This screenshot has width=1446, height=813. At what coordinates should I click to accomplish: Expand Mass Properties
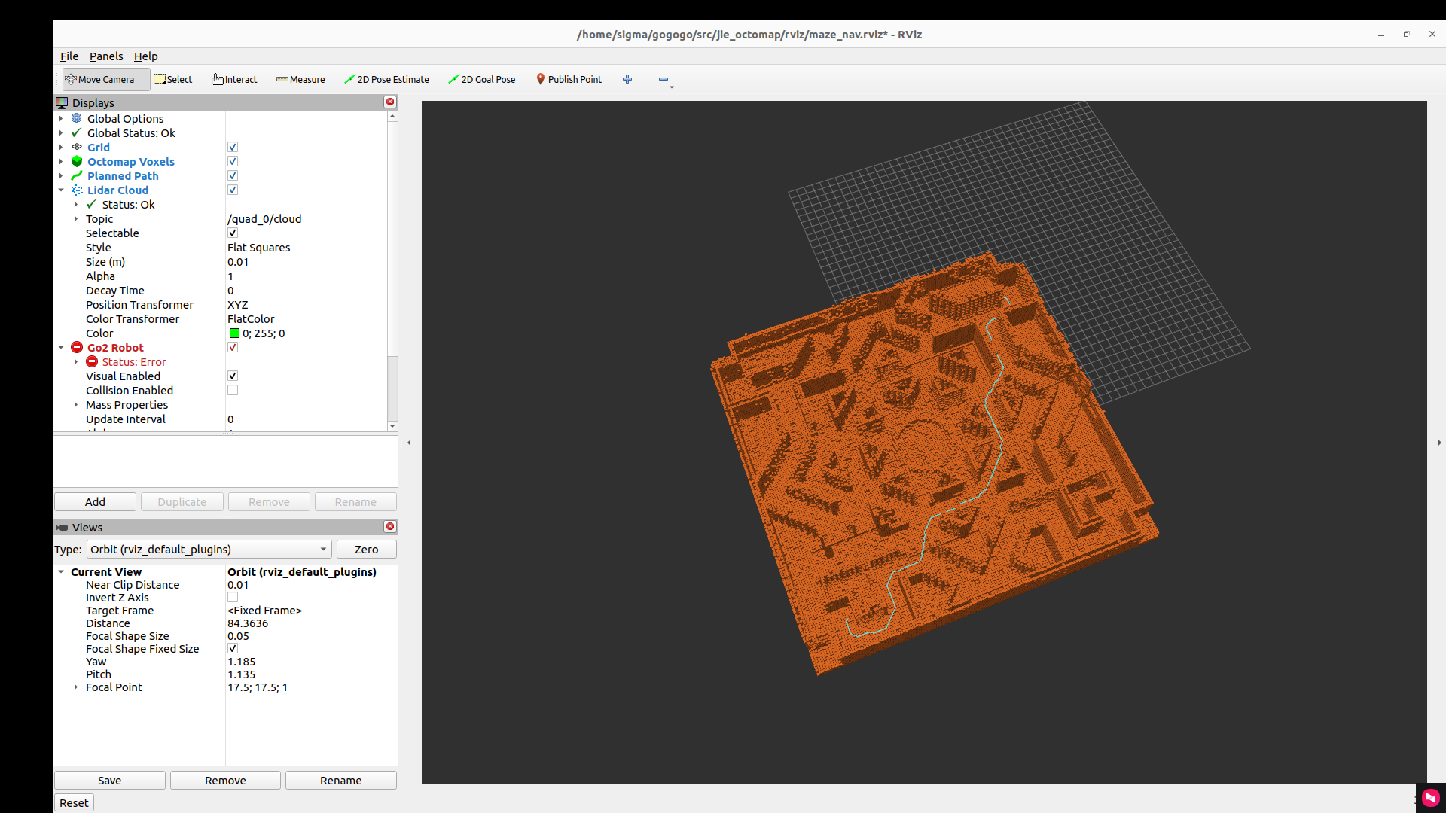click(76, 404)
